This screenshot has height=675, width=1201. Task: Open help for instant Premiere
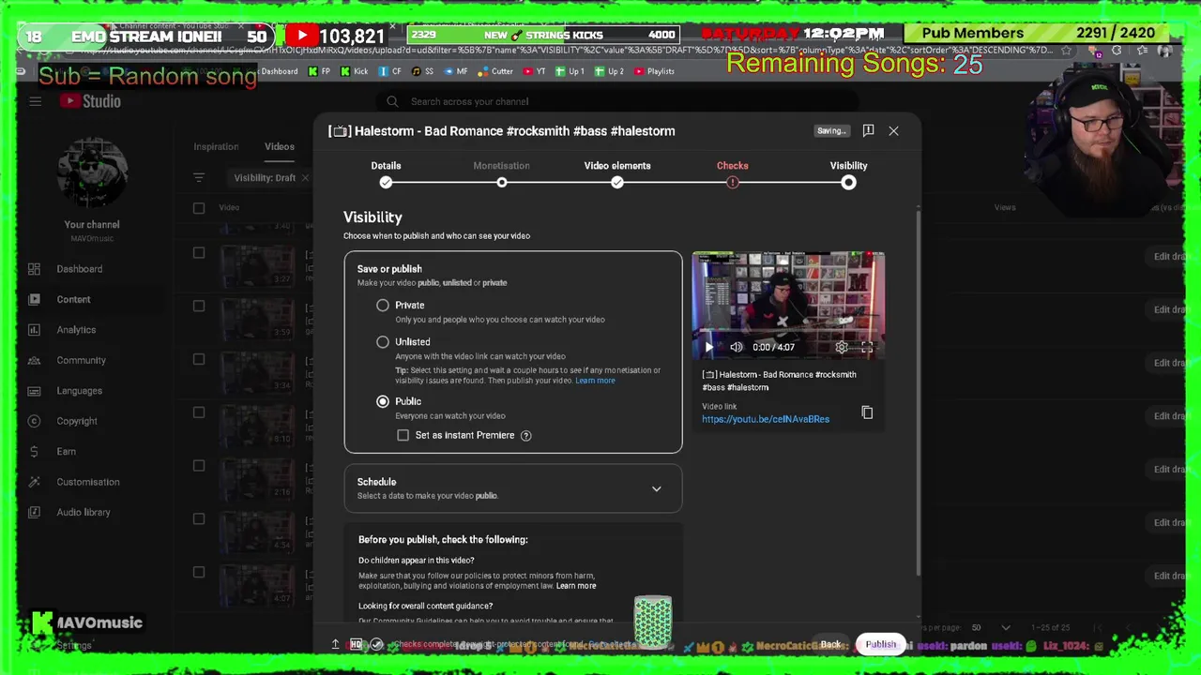(525, 435)
